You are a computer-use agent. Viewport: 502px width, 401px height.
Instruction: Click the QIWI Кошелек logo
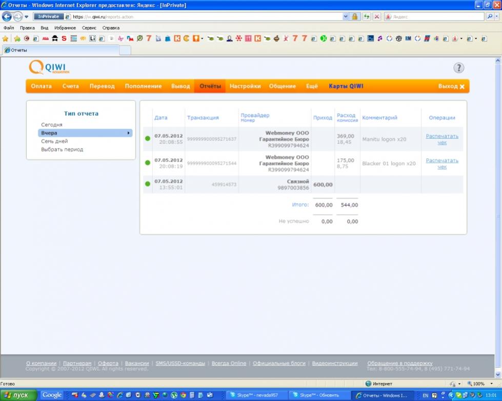tap(49, 68)
